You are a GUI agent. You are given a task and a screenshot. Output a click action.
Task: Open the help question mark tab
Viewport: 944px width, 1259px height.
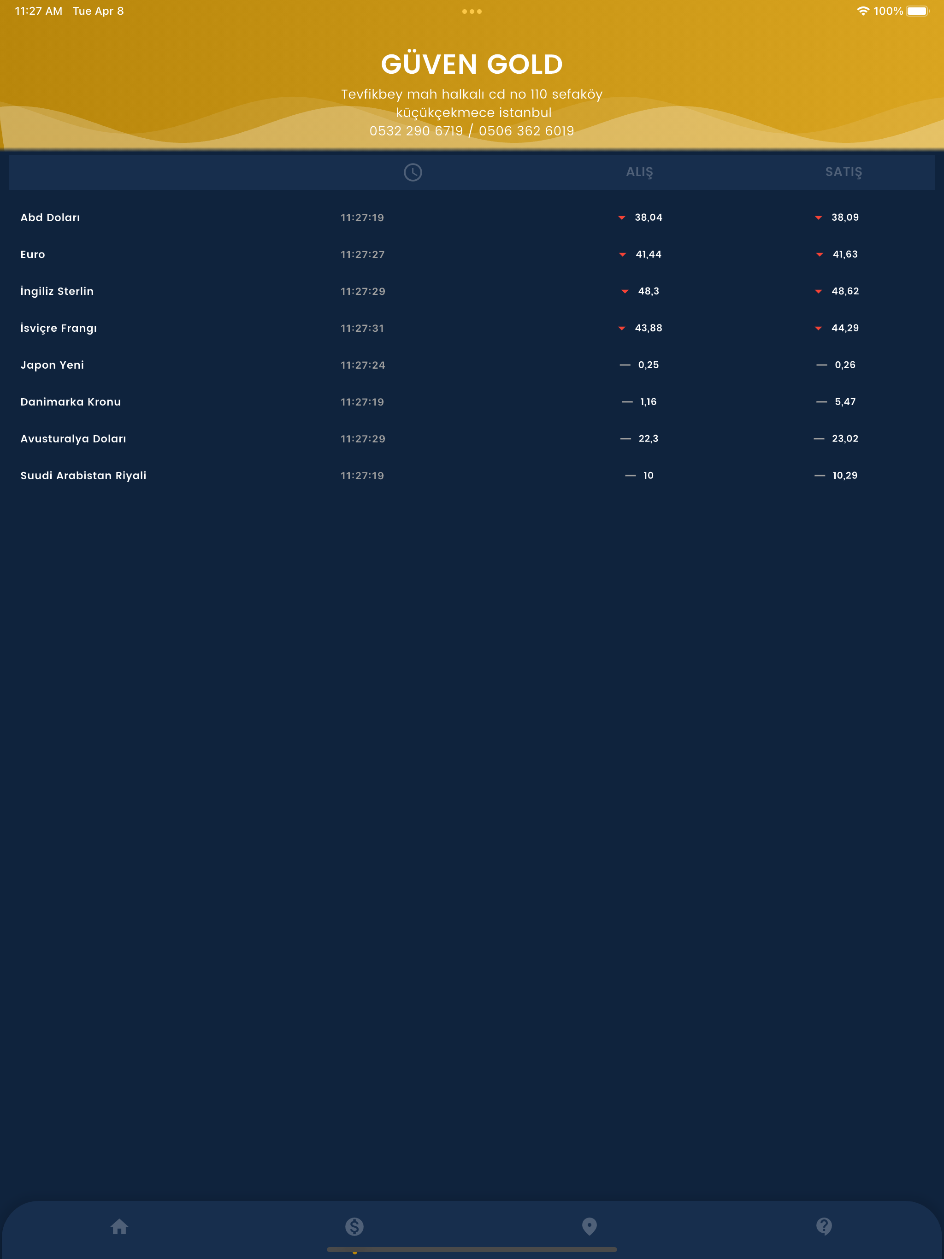coord(824,1227)
